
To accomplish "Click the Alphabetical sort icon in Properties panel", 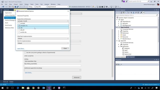I will coord(119,64).
